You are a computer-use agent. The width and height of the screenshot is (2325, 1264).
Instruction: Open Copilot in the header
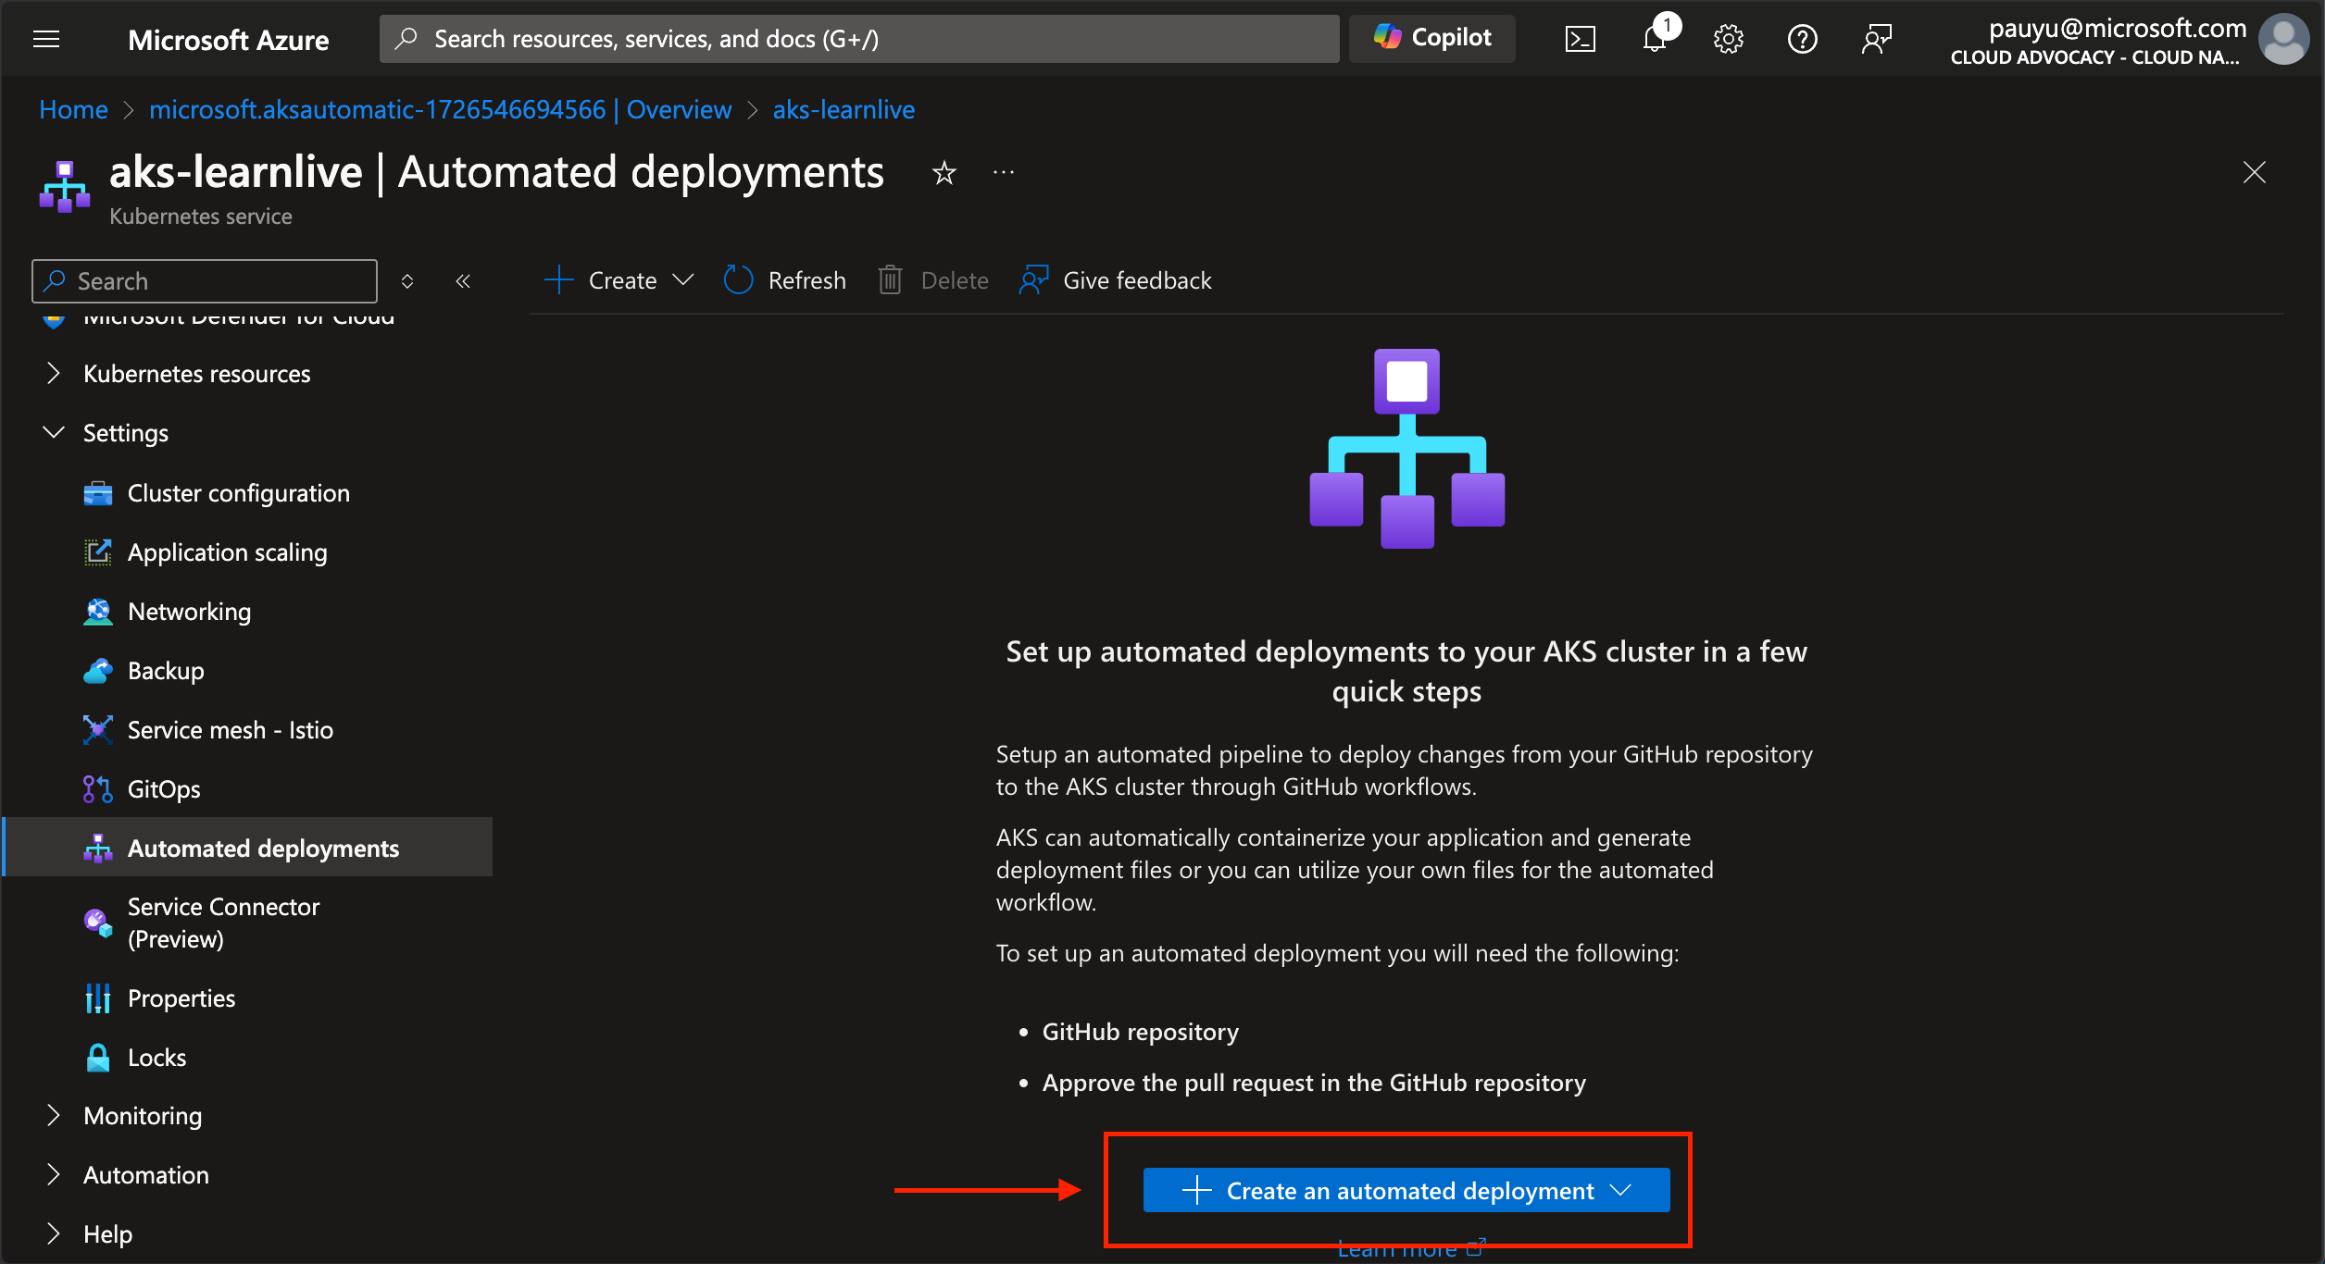(x=1432, y=38)
